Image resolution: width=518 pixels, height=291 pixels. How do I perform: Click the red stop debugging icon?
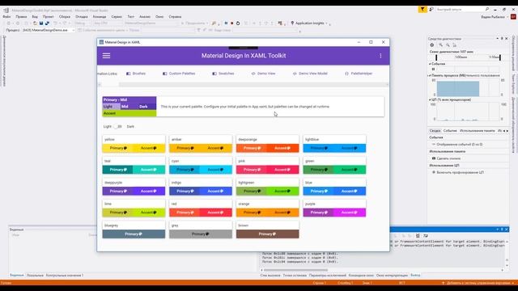tap(232, 23)
